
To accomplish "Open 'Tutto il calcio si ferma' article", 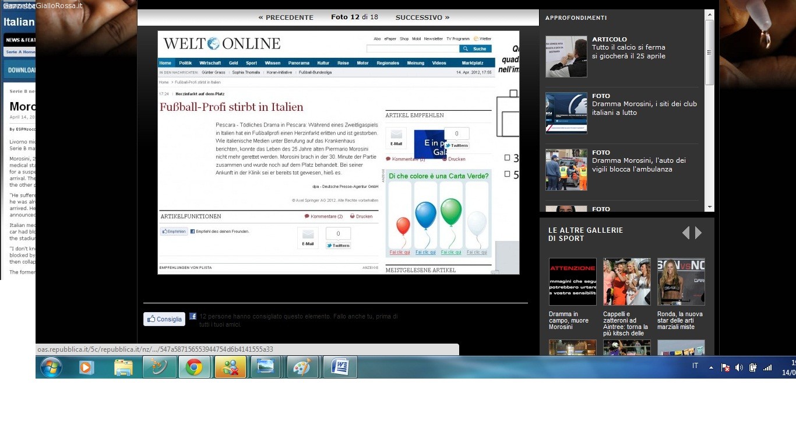I will pyautogui.click(x=629, y=52).
